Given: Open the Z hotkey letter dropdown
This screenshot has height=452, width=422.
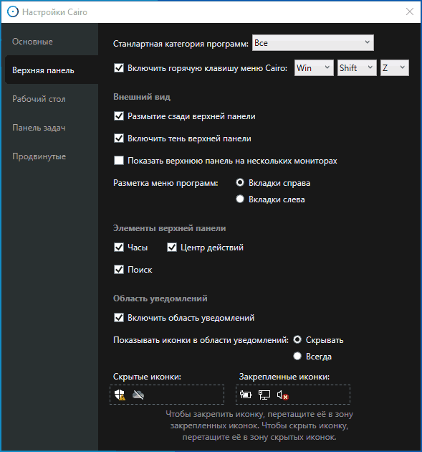Looking at the screenshot, I should [395, 68].
